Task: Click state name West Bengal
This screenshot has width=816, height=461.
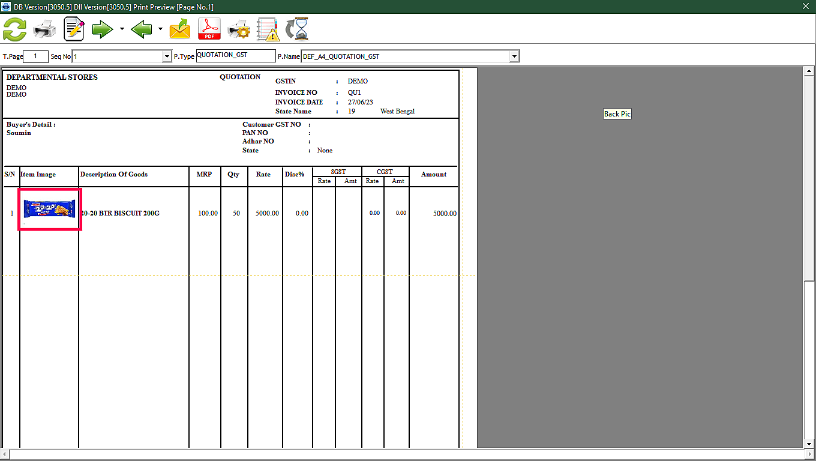Action: click(397, 112)
